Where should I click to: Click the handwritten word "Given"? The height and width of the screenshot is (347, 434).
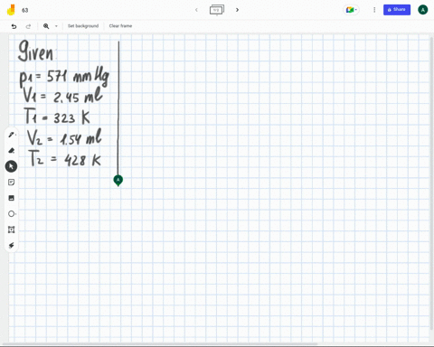(36, 51)
